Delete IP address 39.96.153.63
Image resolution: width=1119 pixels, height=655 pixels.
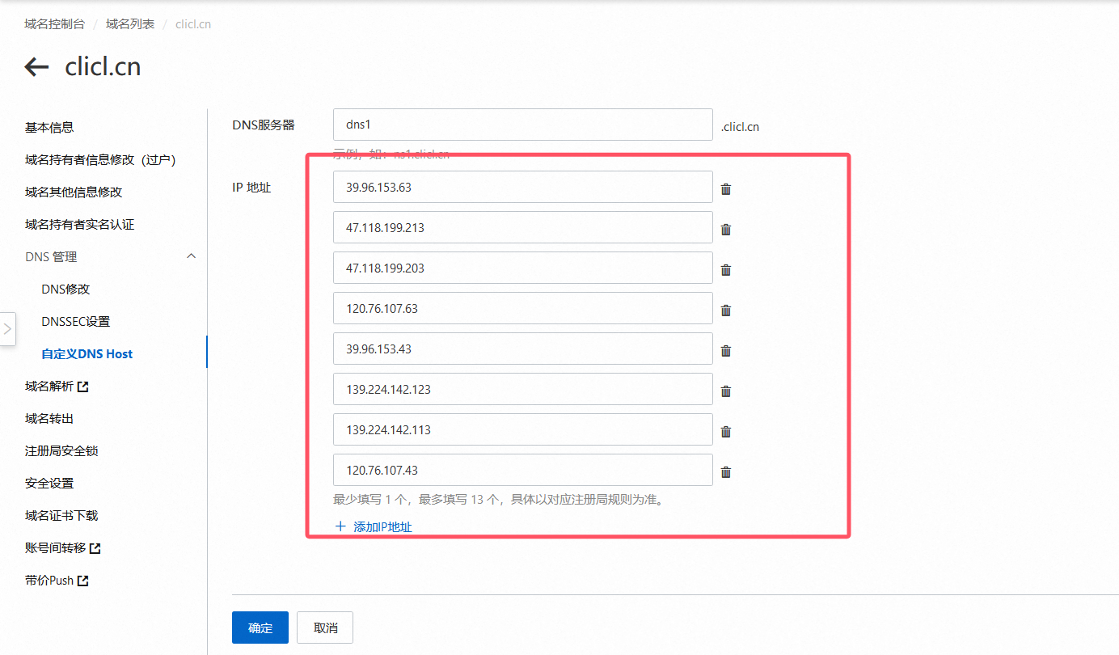[x=726, y=189]
